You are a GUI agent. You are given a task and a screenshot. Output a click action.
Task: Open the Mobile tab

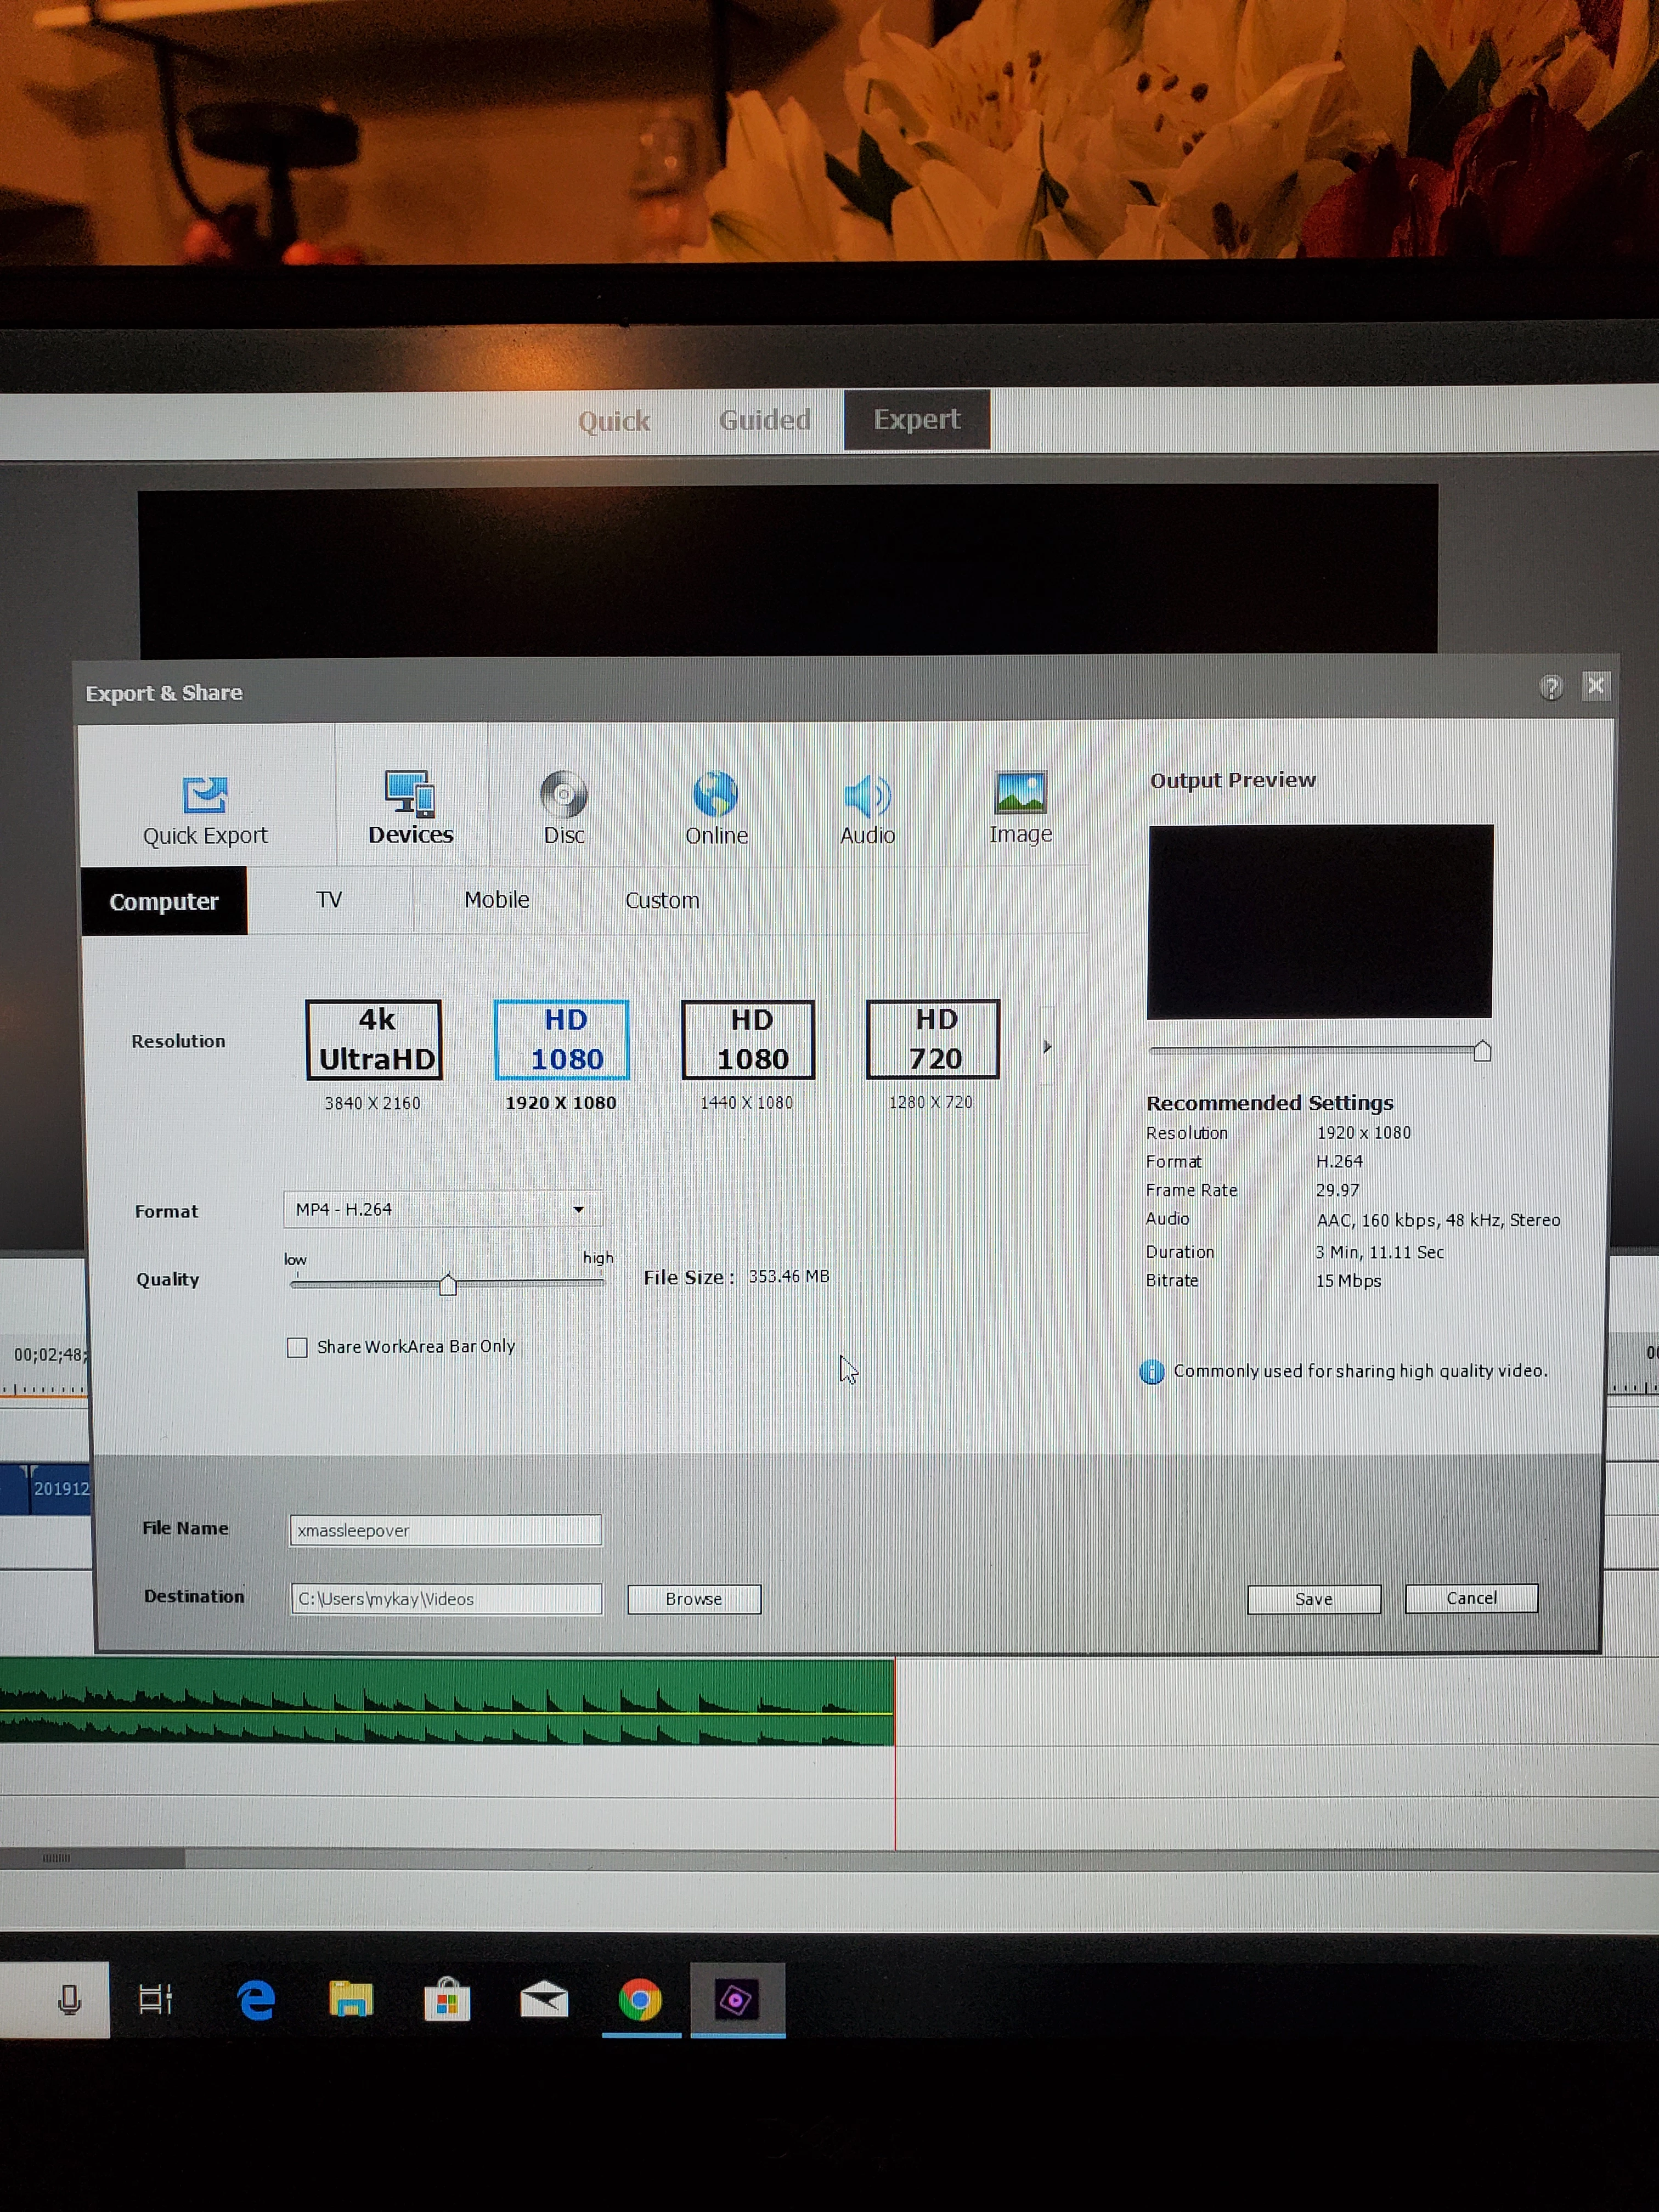[x=497, y=899]
